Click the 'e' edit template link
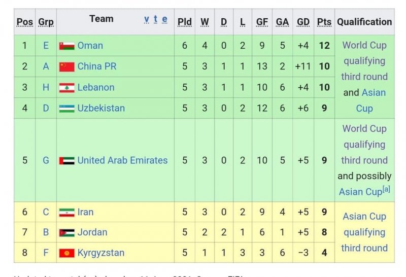Image resolution: width=406 pixels, height=277 pixels. [164, 19]
